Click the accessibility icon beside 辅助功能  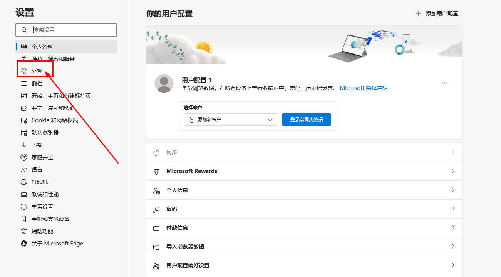(24, 231)
